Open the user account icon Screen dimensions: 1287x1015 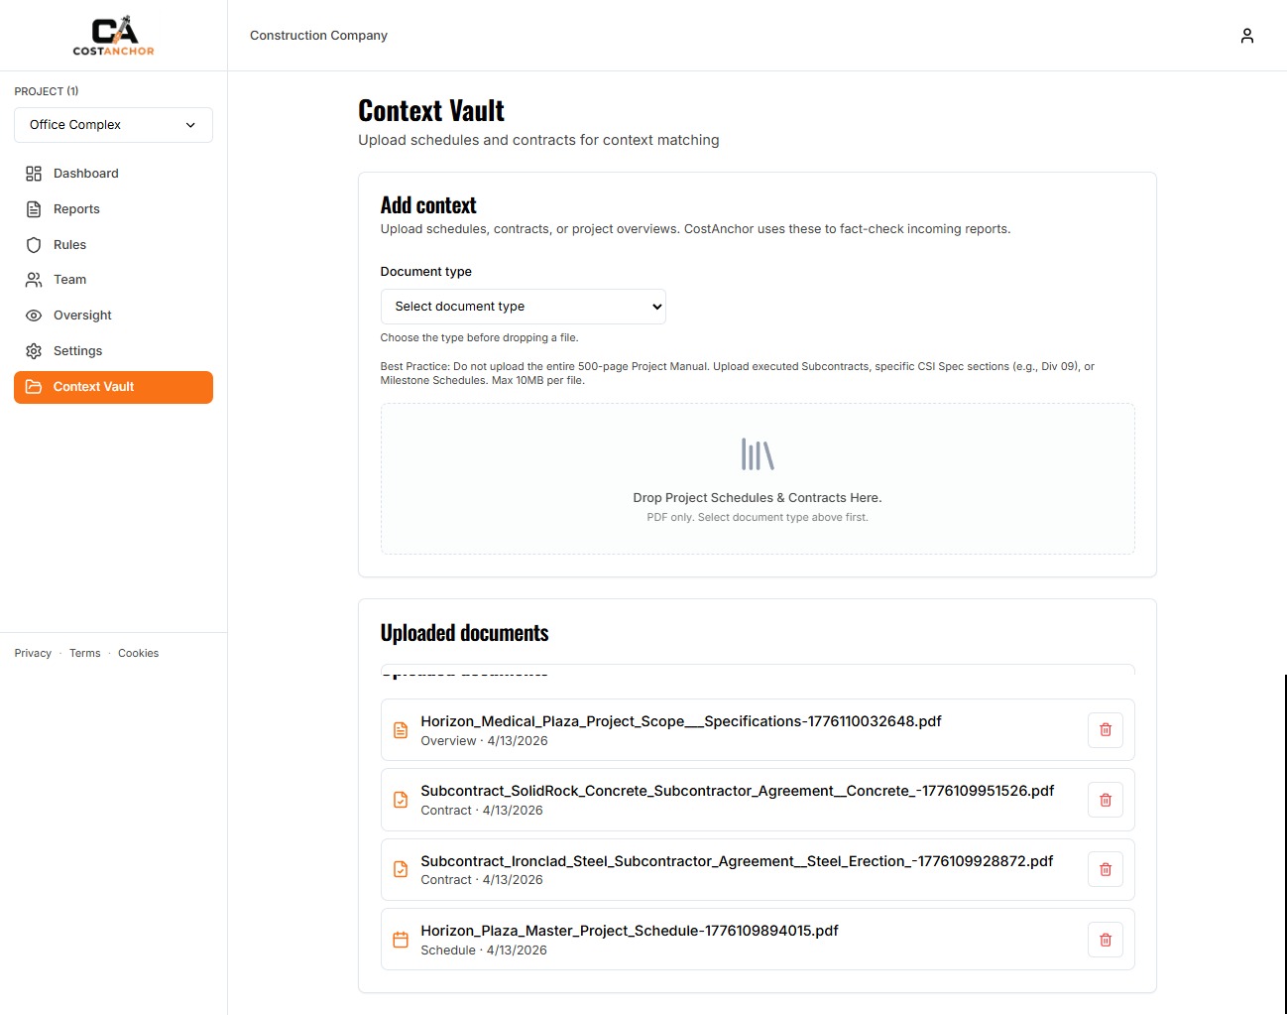click(x=1247, y=36)
